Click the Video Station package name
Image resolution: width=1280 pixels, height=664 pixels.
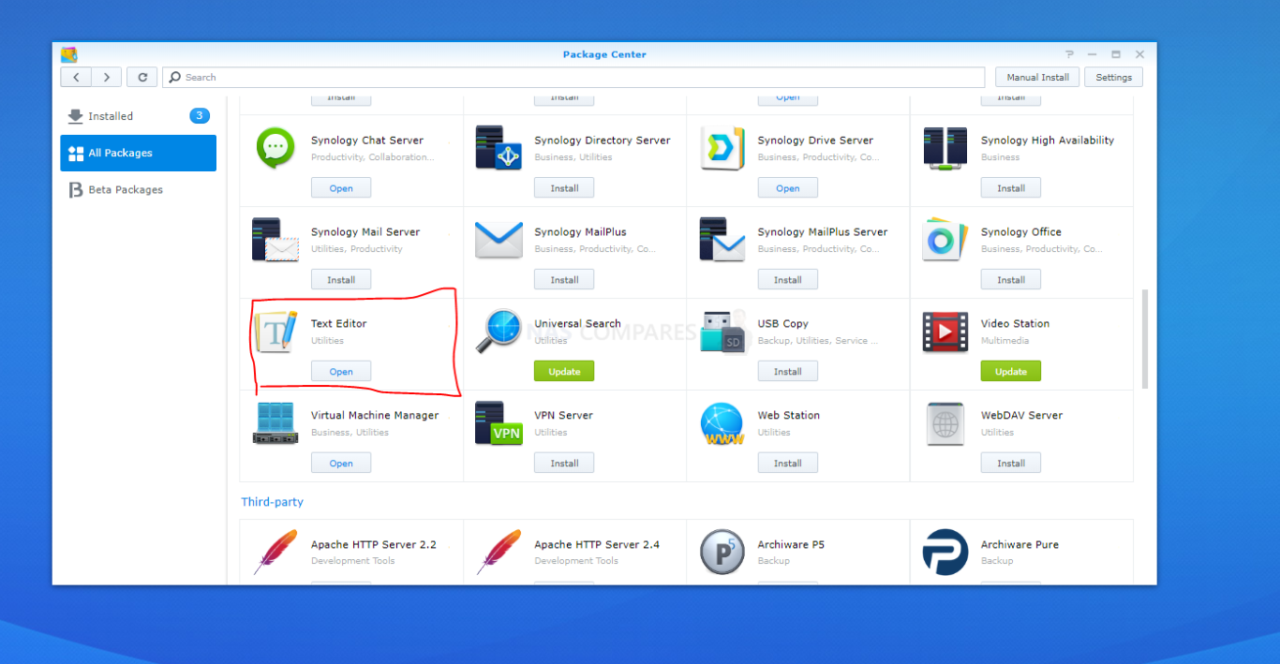(x=1015, y=324)
